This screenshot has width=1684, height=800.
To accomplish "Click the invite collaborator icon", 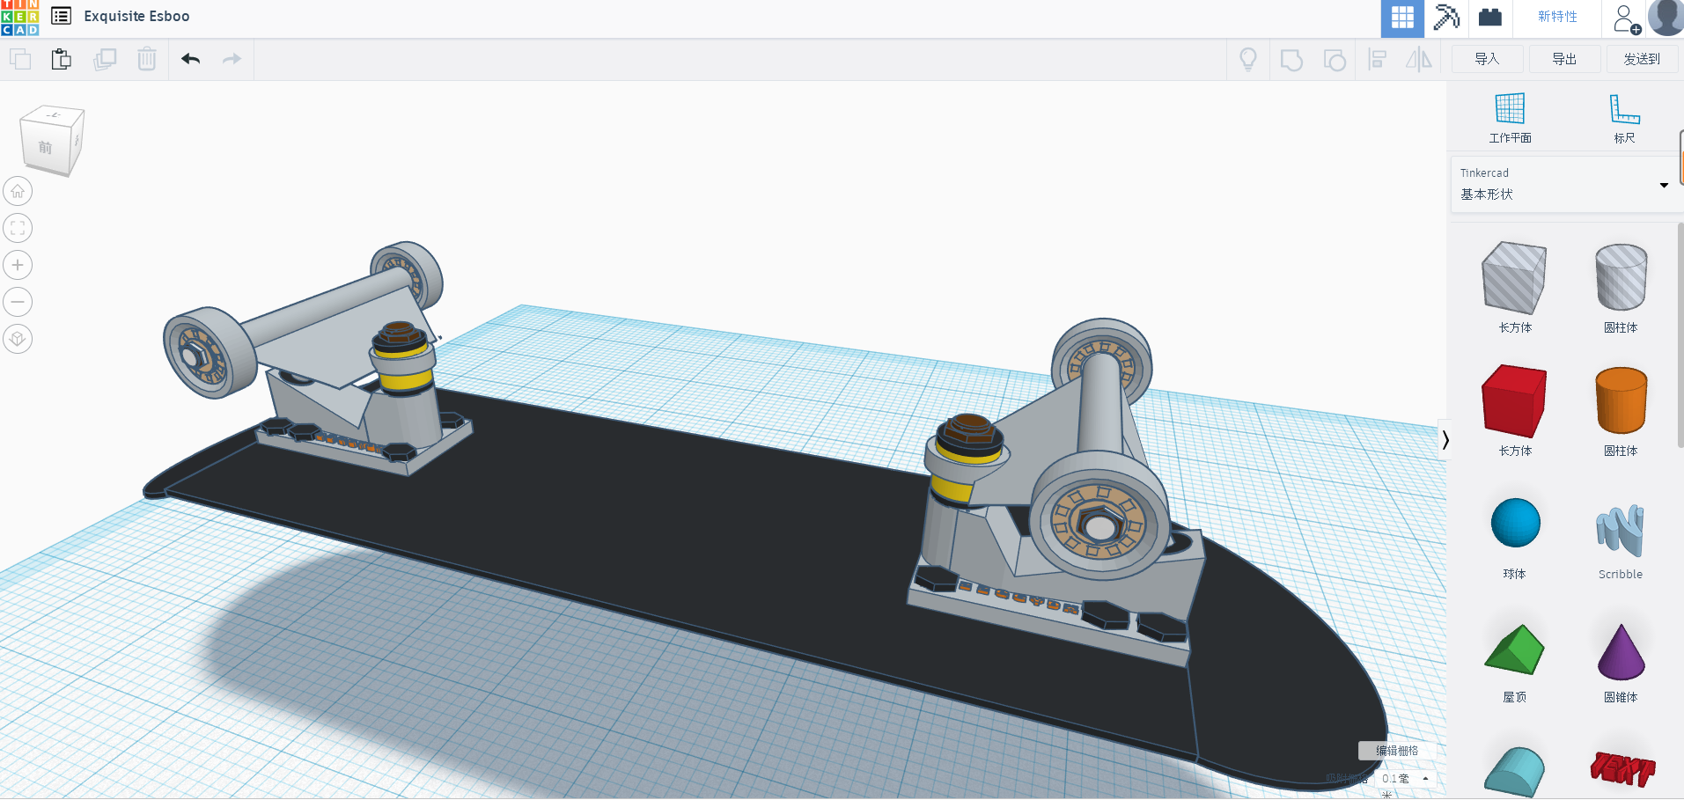I will coord(1626,18).
